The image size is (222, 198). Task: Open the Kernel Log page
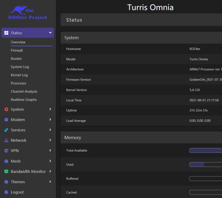19,75
